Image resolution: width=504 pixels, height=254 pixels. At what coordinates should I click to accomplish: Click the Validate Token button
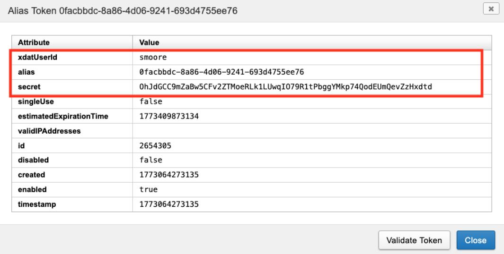[414, 240]
